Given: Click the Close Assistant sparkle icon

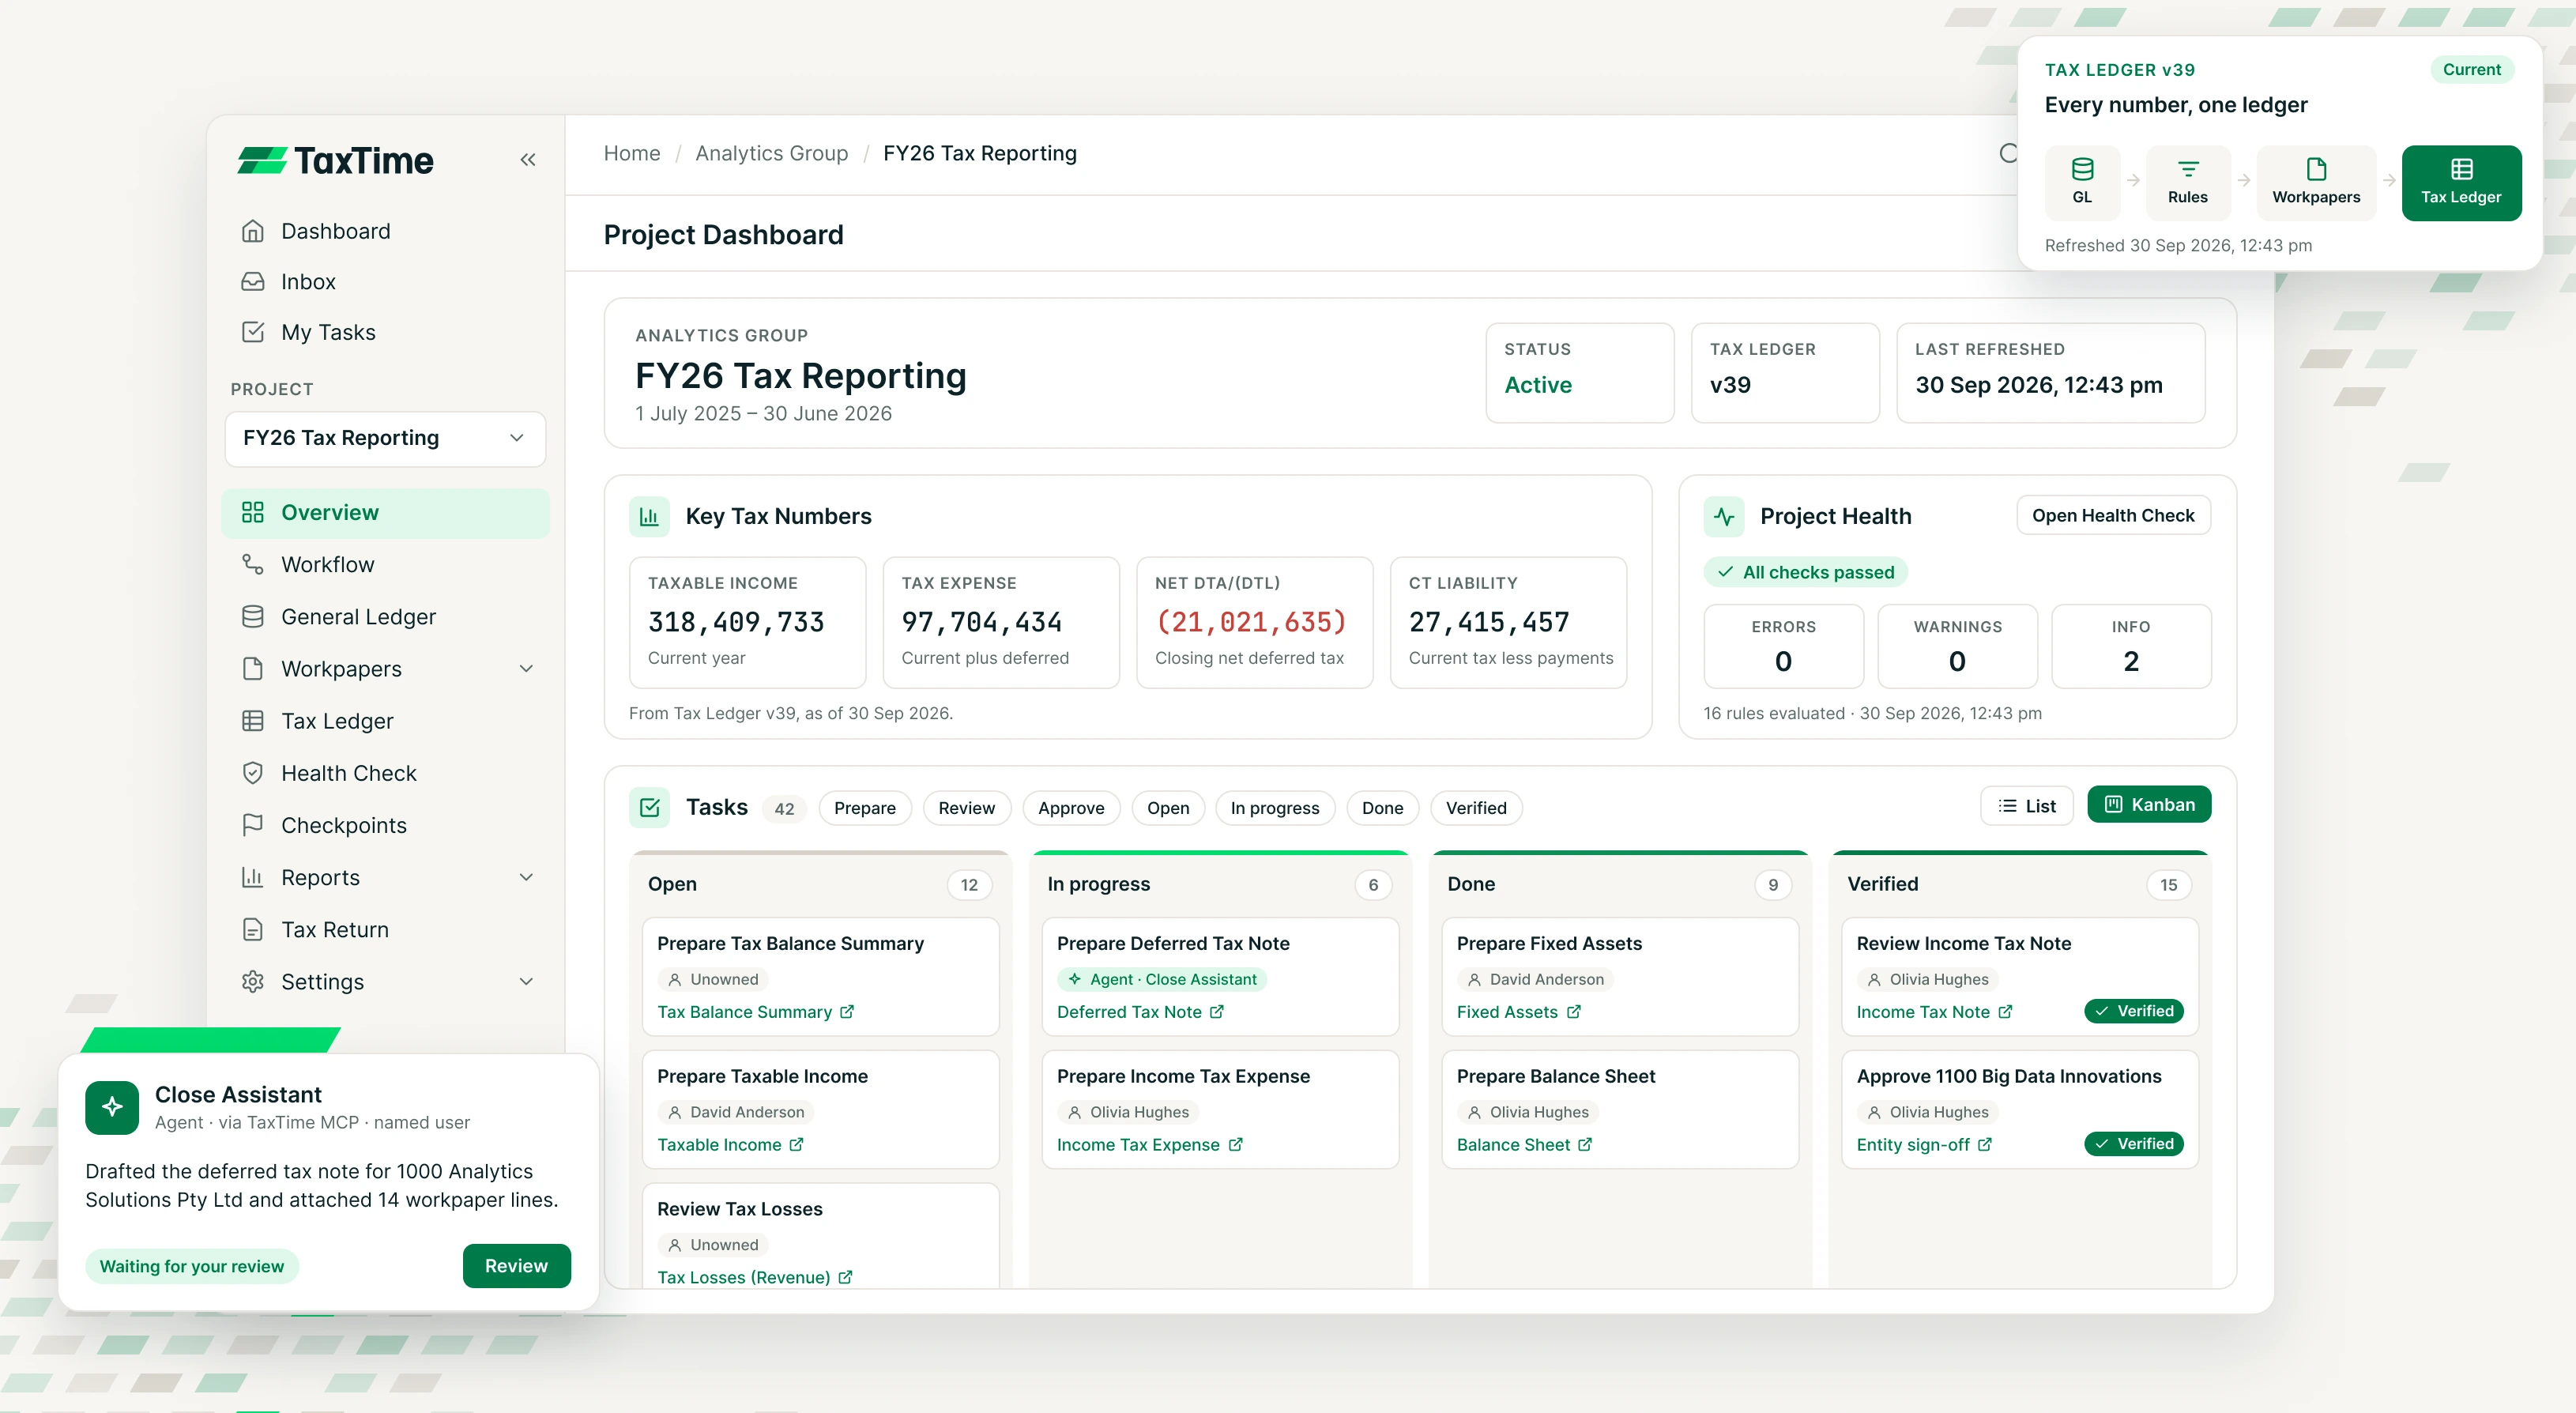Looking at the screenshot, I should coord(112,1107).
